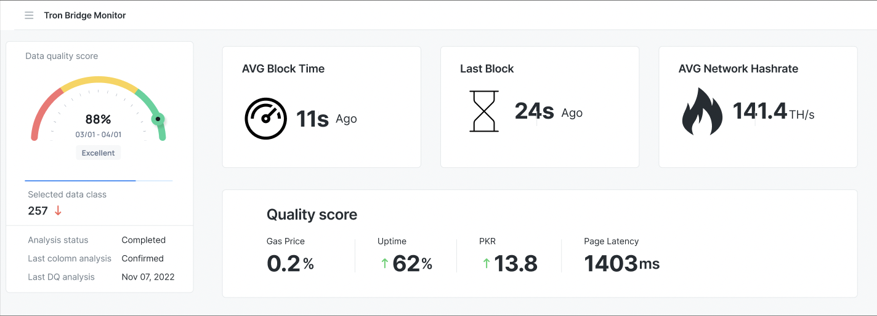Select the 88% score value
The width and height of the screenshot is (877, 316).
(98, 119)
